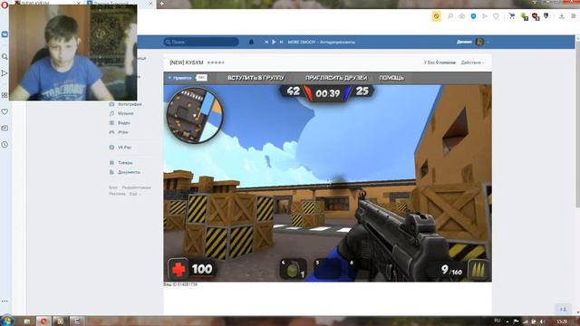The image size is (580, 326).
Task: Click the Реклама footer link
Action: [117, 194]
